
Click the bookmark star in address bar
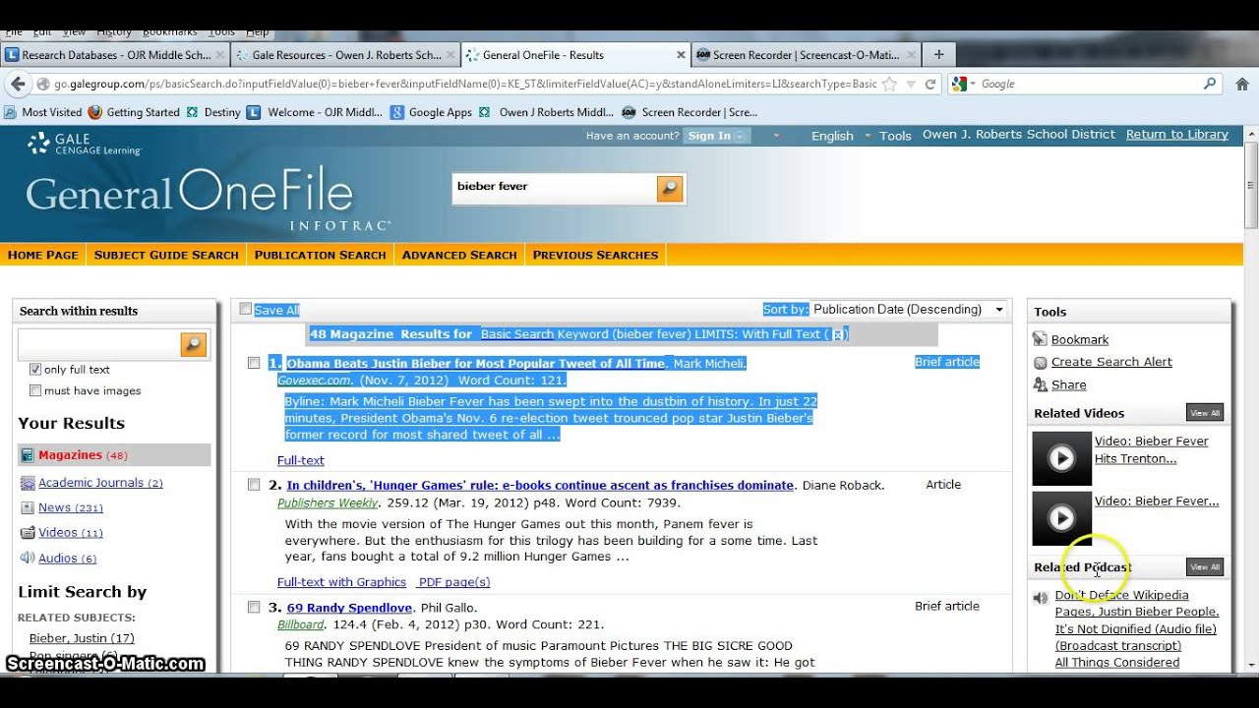pyautogui.click(x=890, y=84)
